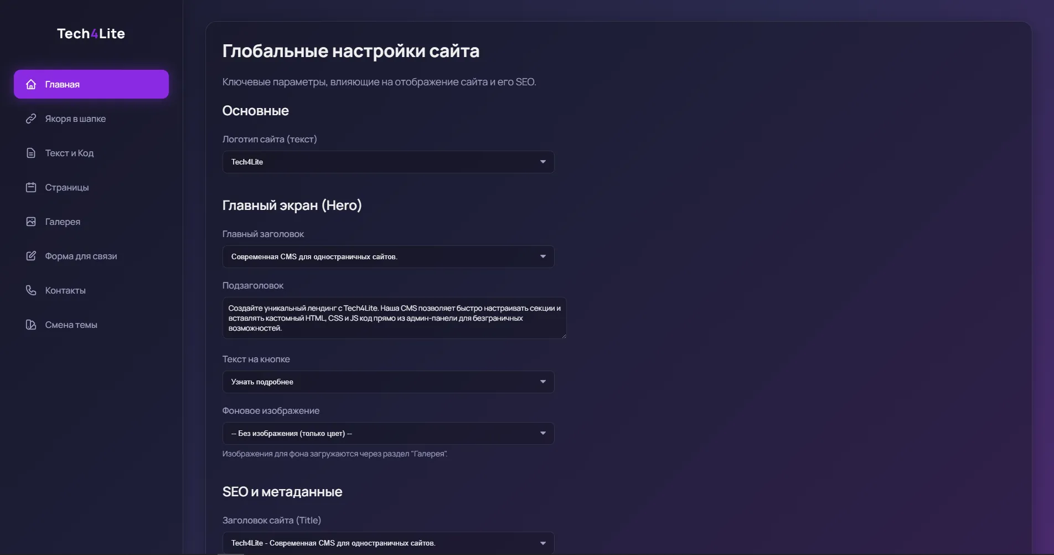Click the Подзаголовок textarea resize handle
The width and height of the screenshot is (1054, 555).
click(x=564, y=336)
